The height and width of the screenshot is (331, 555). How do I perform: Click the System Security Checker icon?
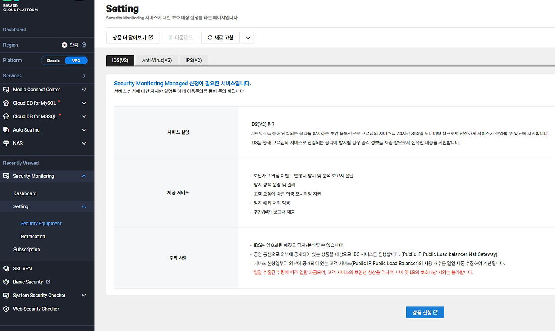6,296
